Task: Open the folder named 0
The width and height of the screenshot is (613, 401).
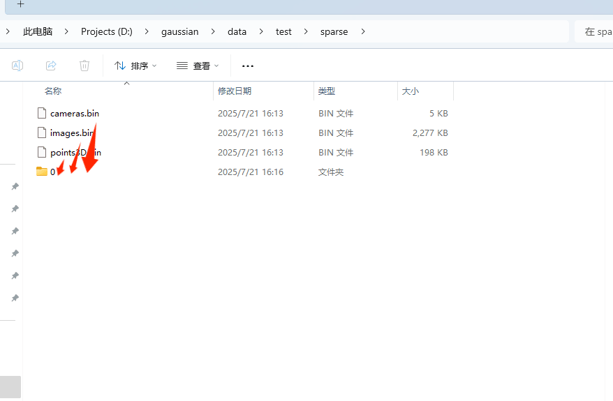Action: [x=43, y=172]
